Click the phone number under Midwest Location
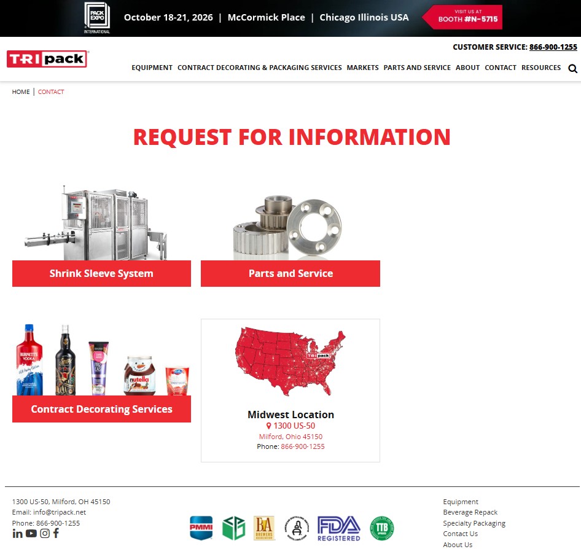The height and width of the screenshot is (549, 581). 302,447
